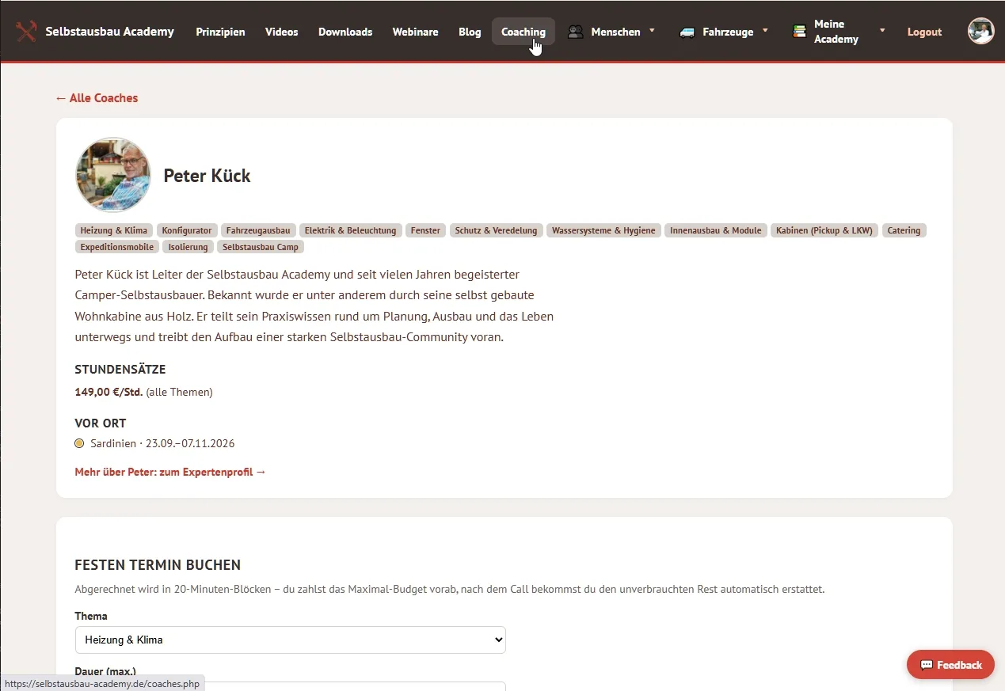The width and height of the screenshot is (1005, 691).
Task: Expand the Menschen dropdown arrow
Action: [652, 30]
